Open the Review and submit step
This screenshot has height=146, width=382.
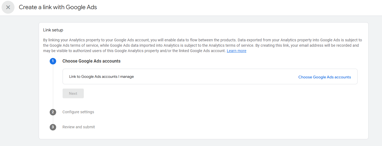79,127
